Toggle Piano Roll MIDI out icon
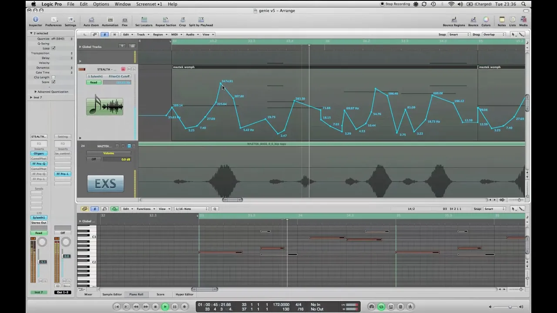 (114, 209)
